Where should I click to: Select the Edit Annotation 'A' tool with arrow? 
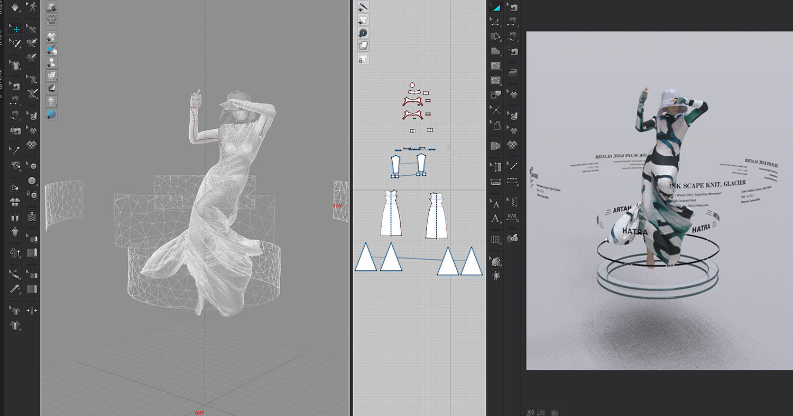(x=495, y=204)
